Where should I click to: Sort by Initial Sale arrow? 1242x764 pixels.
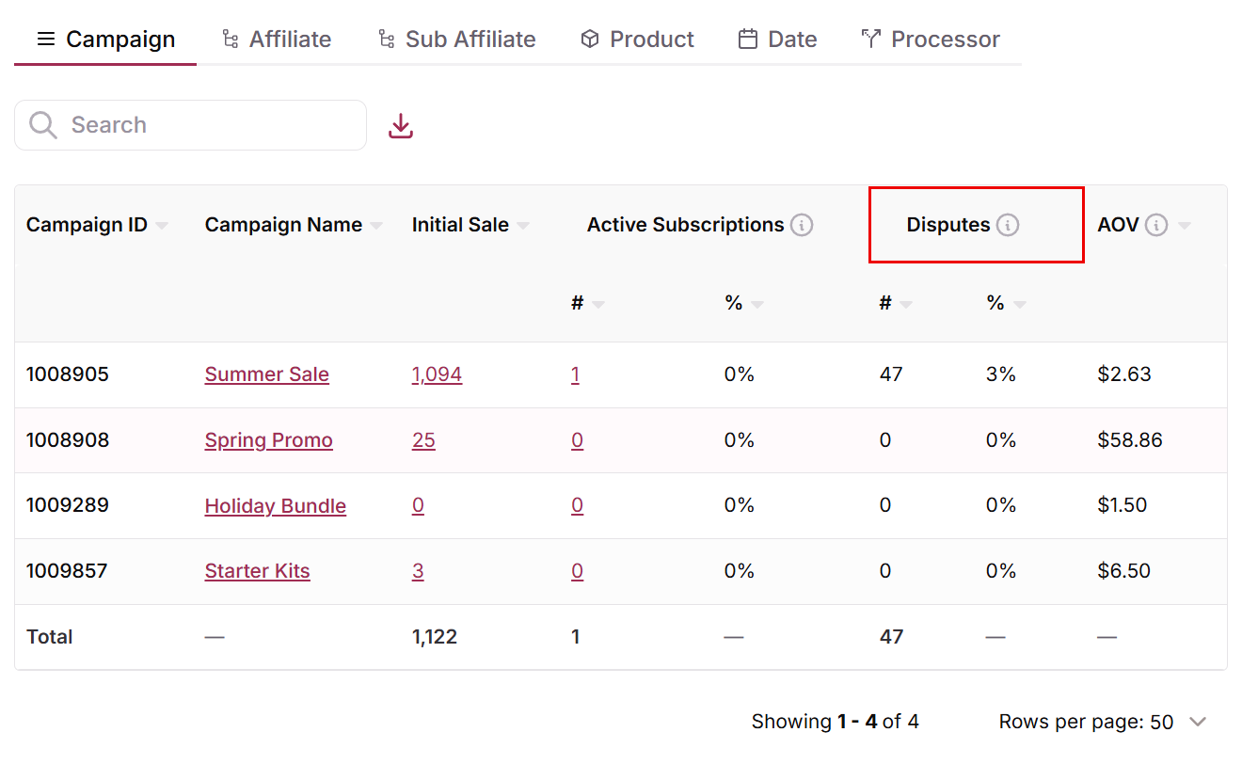(x=523, y=226)
